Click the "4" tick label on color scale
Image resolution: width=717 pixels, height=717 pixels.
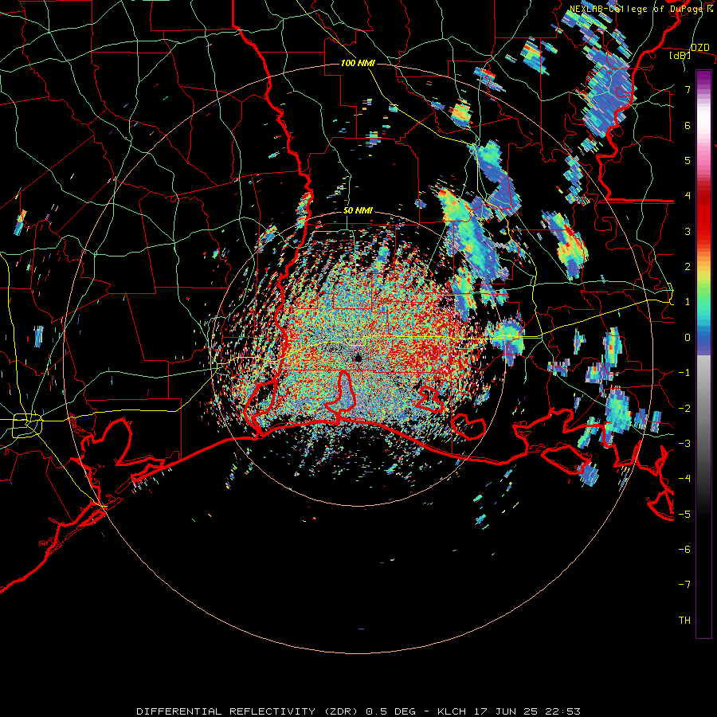tap(688, 196)
